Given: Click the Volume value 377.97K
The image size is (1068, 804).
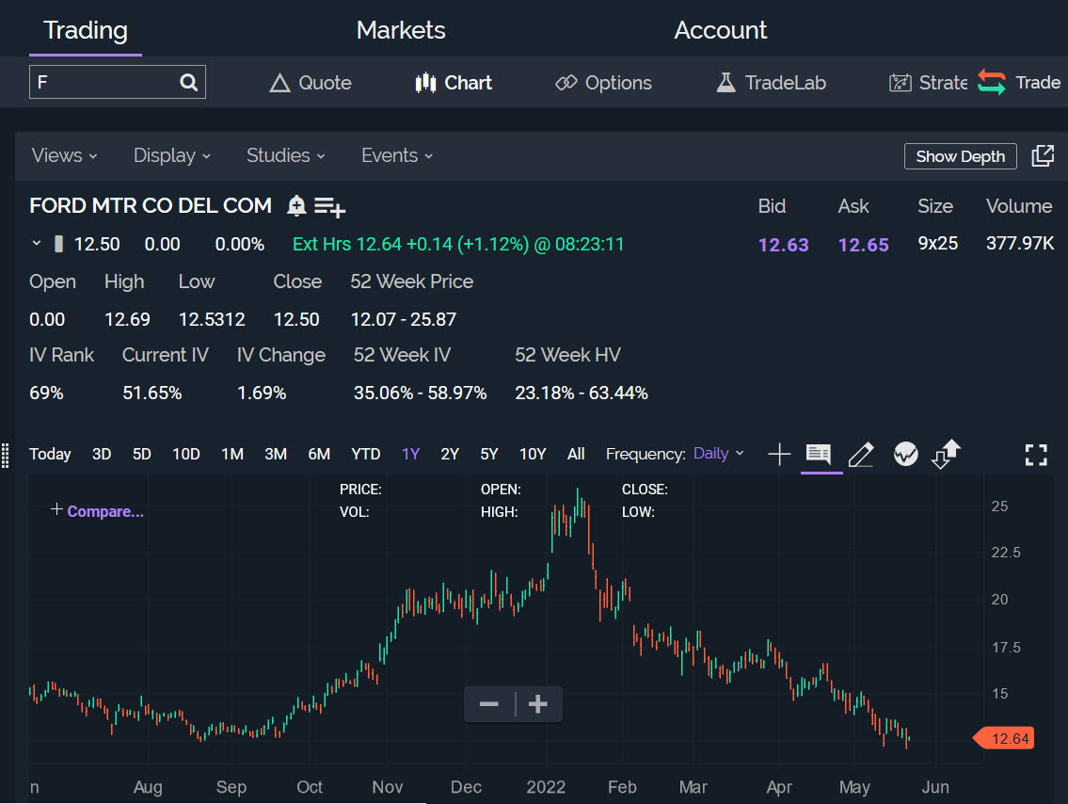Looking at the screenshot, I should (x=1020, y=243).
